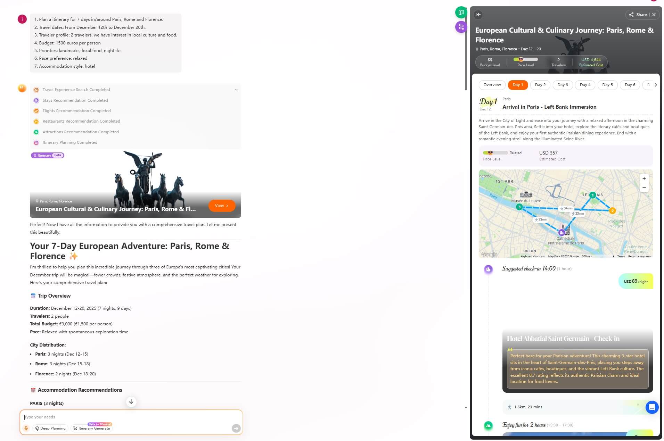This screenshot has width=664, height=441.
Task: Enable the Deep Planning mode
Action: coord(50,428)
